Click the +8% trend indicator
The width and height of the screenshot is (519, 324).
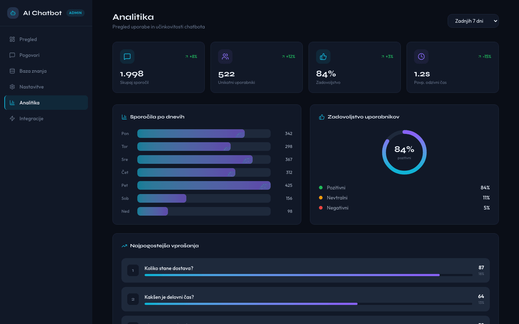[191, 57]
